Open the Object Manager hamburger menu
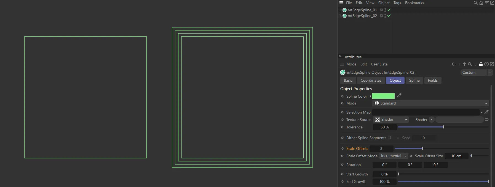The height and width of the screenshot is (187, 495). point(341,3)
